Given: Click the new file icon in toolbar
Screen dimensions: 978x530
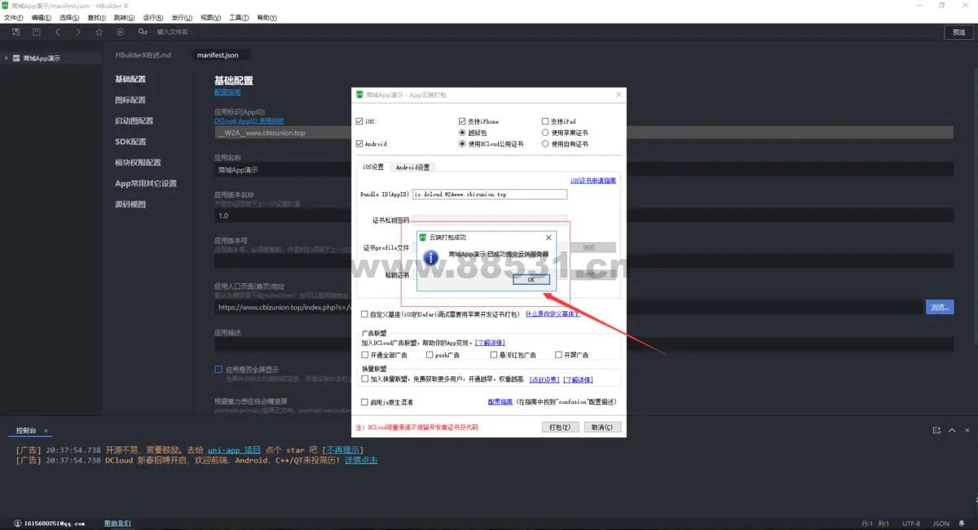Looking at the screenshot, I should tap(15, 32).
